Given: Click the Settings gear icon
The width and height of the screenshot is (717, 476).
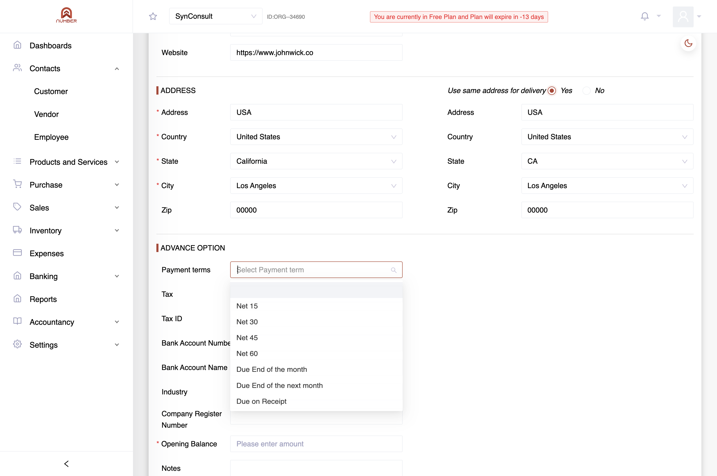Looking at the screenshot, I should 17,344.
